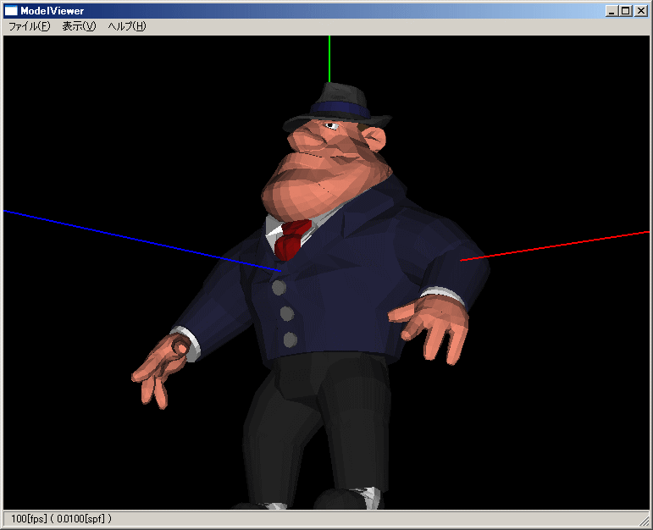Open the ファイル(F) menu
This screenshot has width=653, height=530.
click(x=29, y=26)
